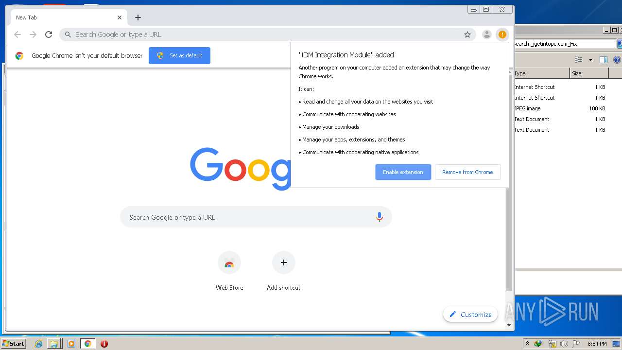
Task: Open the network tray icon
Action: point(552,344)
